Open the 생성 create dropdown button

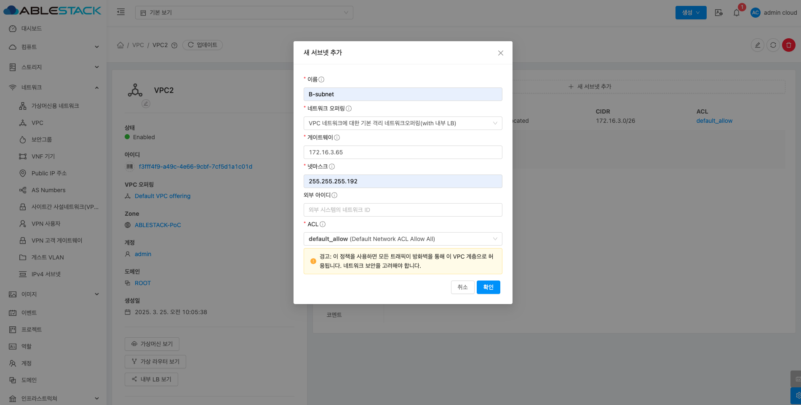[x=691, y=13]
